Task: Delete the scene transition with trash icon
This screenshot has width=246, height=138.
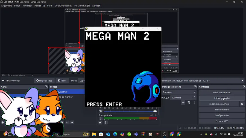Action: coord(189,103)
